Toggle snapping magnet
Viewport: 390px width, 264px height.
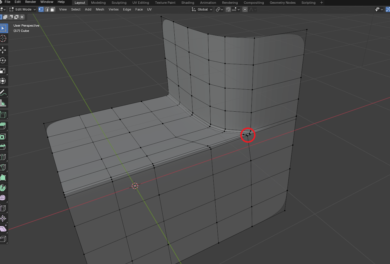point(228,9)
